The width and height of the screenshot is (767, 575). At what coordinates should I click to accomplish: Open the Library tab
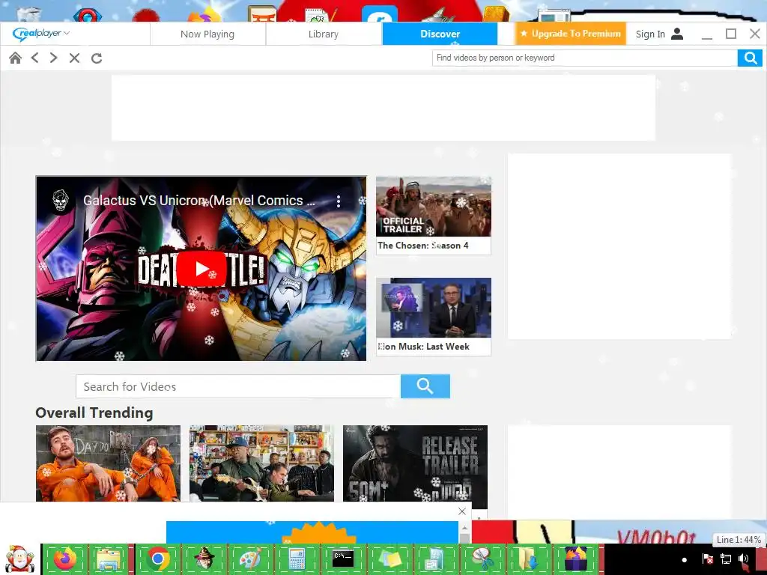pos(324,34)
